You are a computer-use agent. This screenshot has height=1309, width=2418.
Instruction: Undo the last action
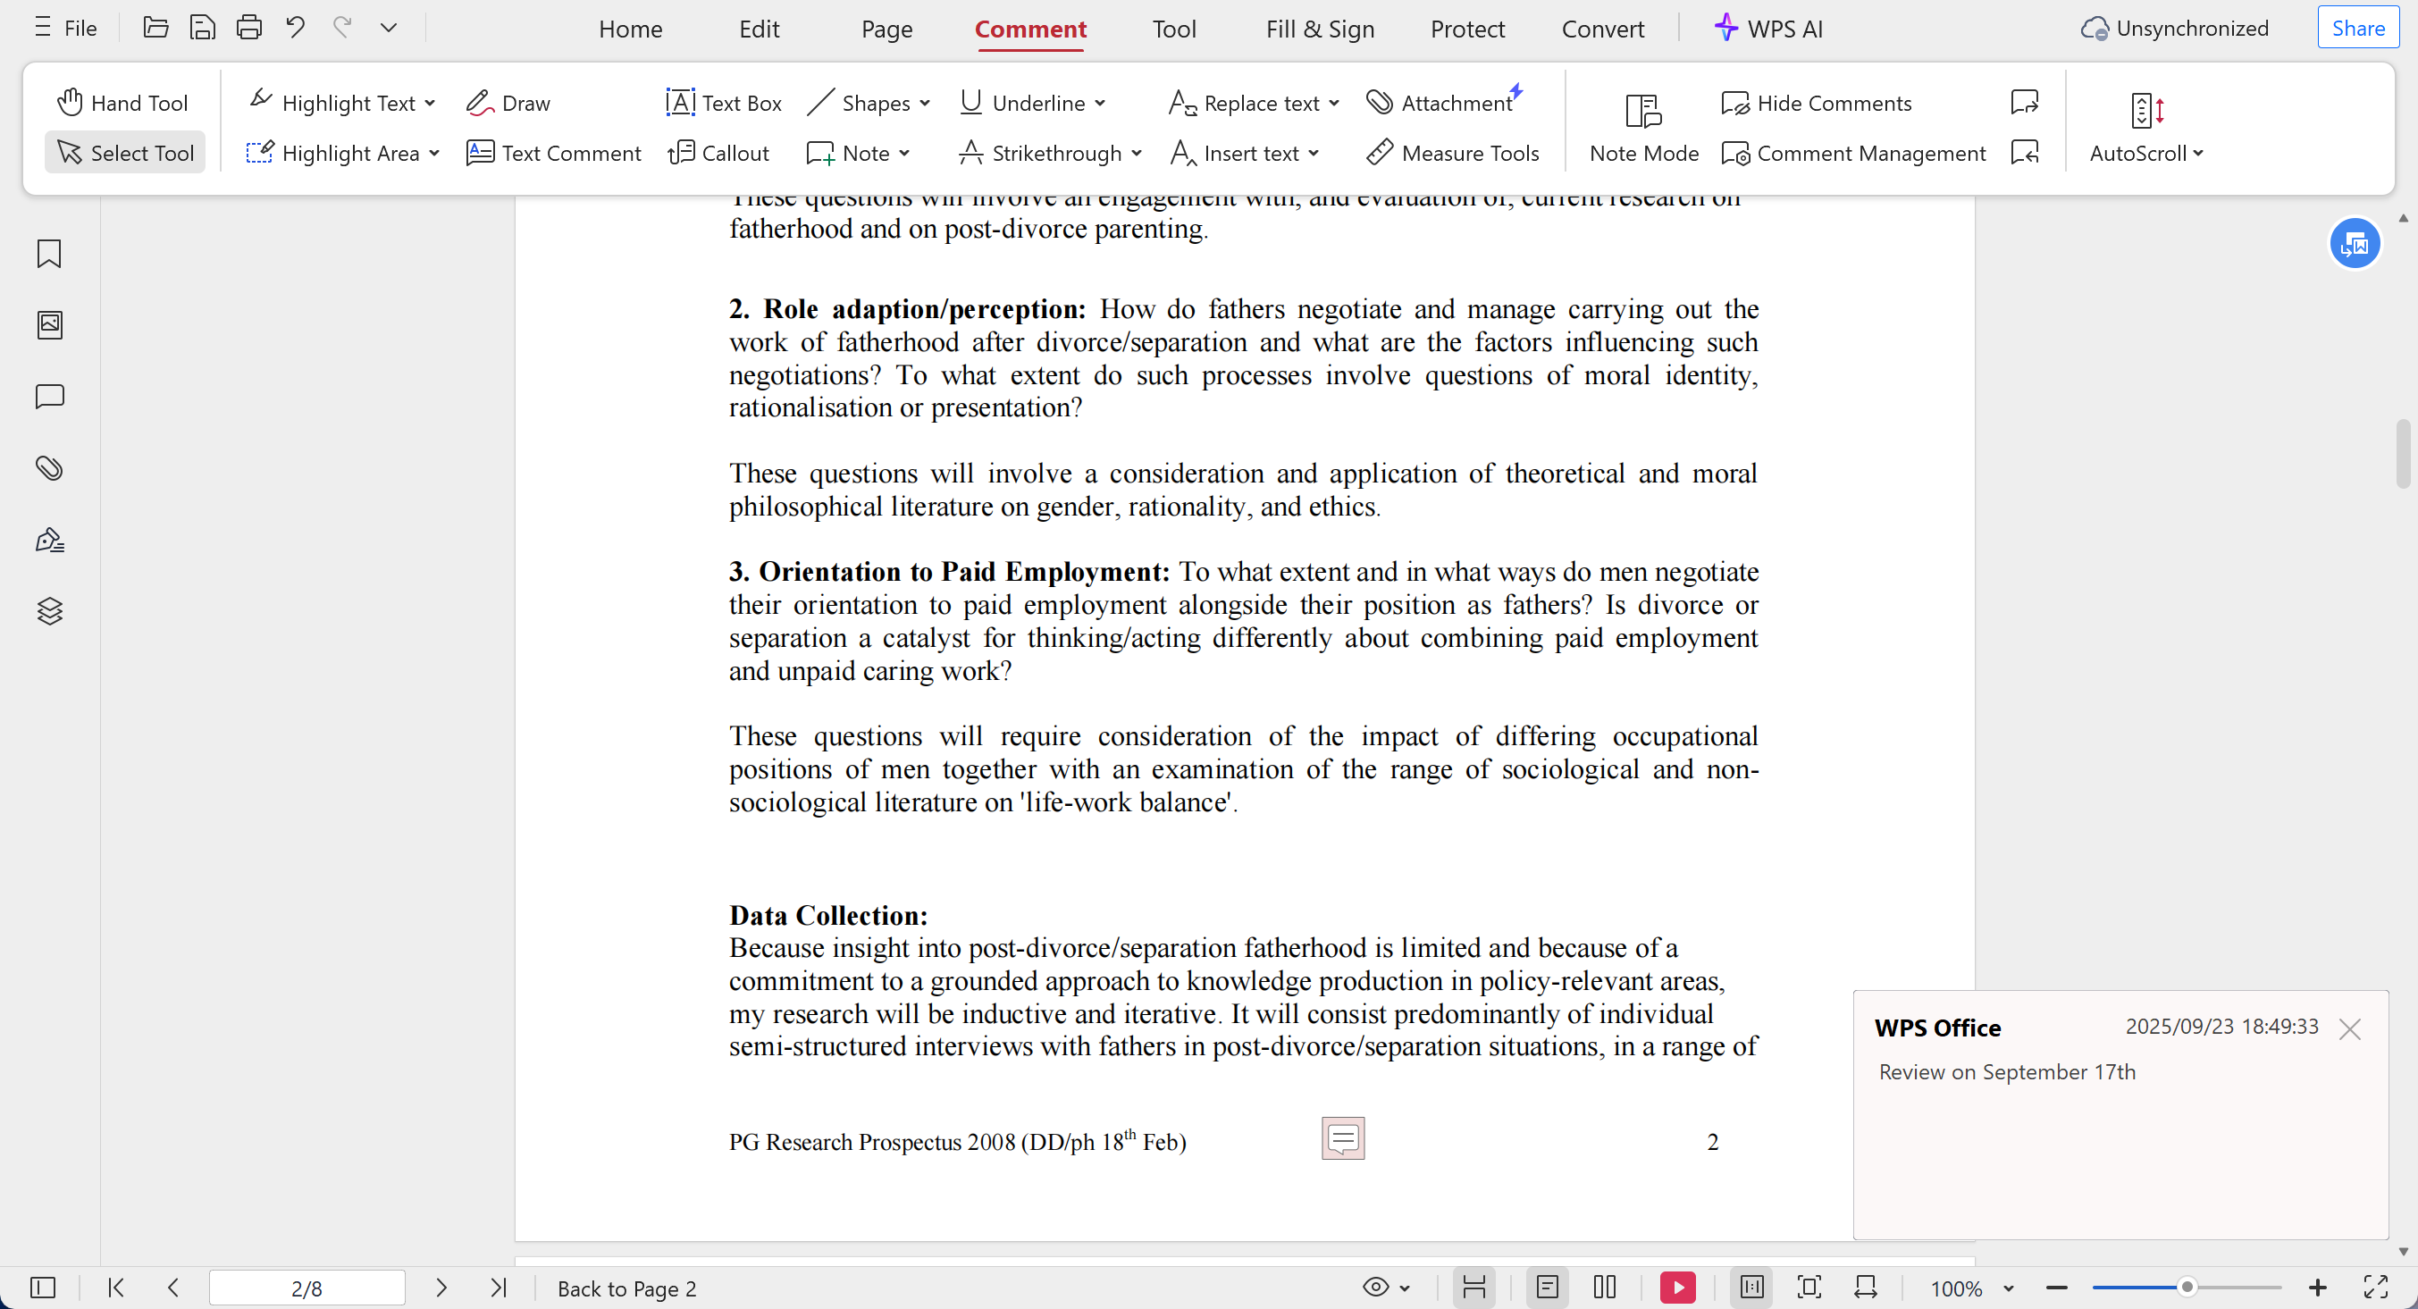(x=296, y=27)
